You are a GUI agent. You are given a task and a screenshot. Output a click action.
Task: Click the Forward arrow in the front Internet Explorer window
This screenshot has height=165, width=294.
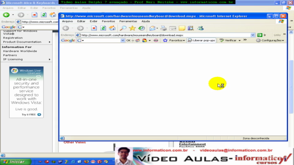coord(80,28)
